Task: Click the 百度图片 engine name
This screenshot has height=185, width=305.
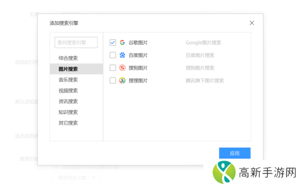Action: tap(138, 55)
